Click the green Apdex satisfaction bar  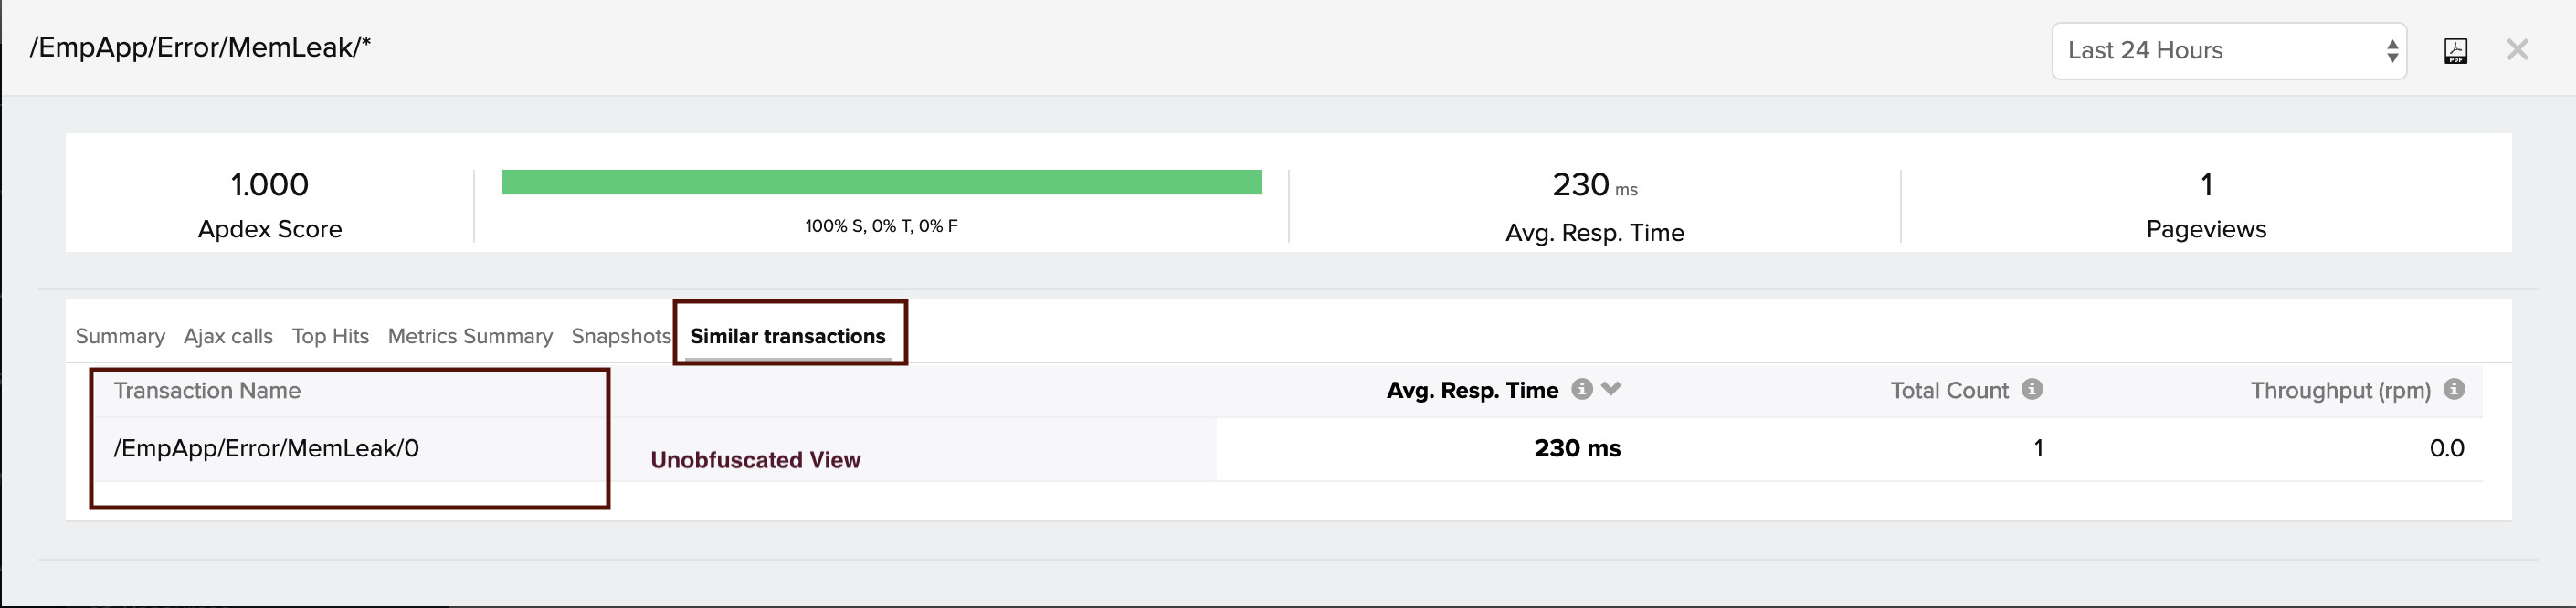click(881, 182)
